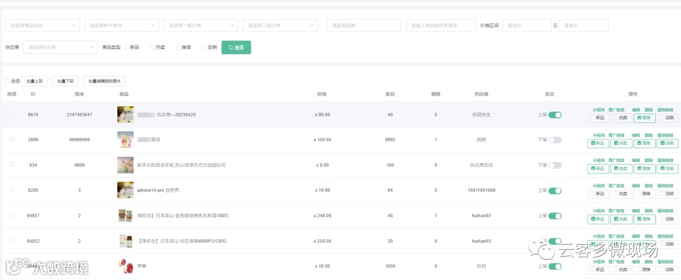Check the 促销 product type filter checkbox
681x280 pixels.
(x=204, y=47)
